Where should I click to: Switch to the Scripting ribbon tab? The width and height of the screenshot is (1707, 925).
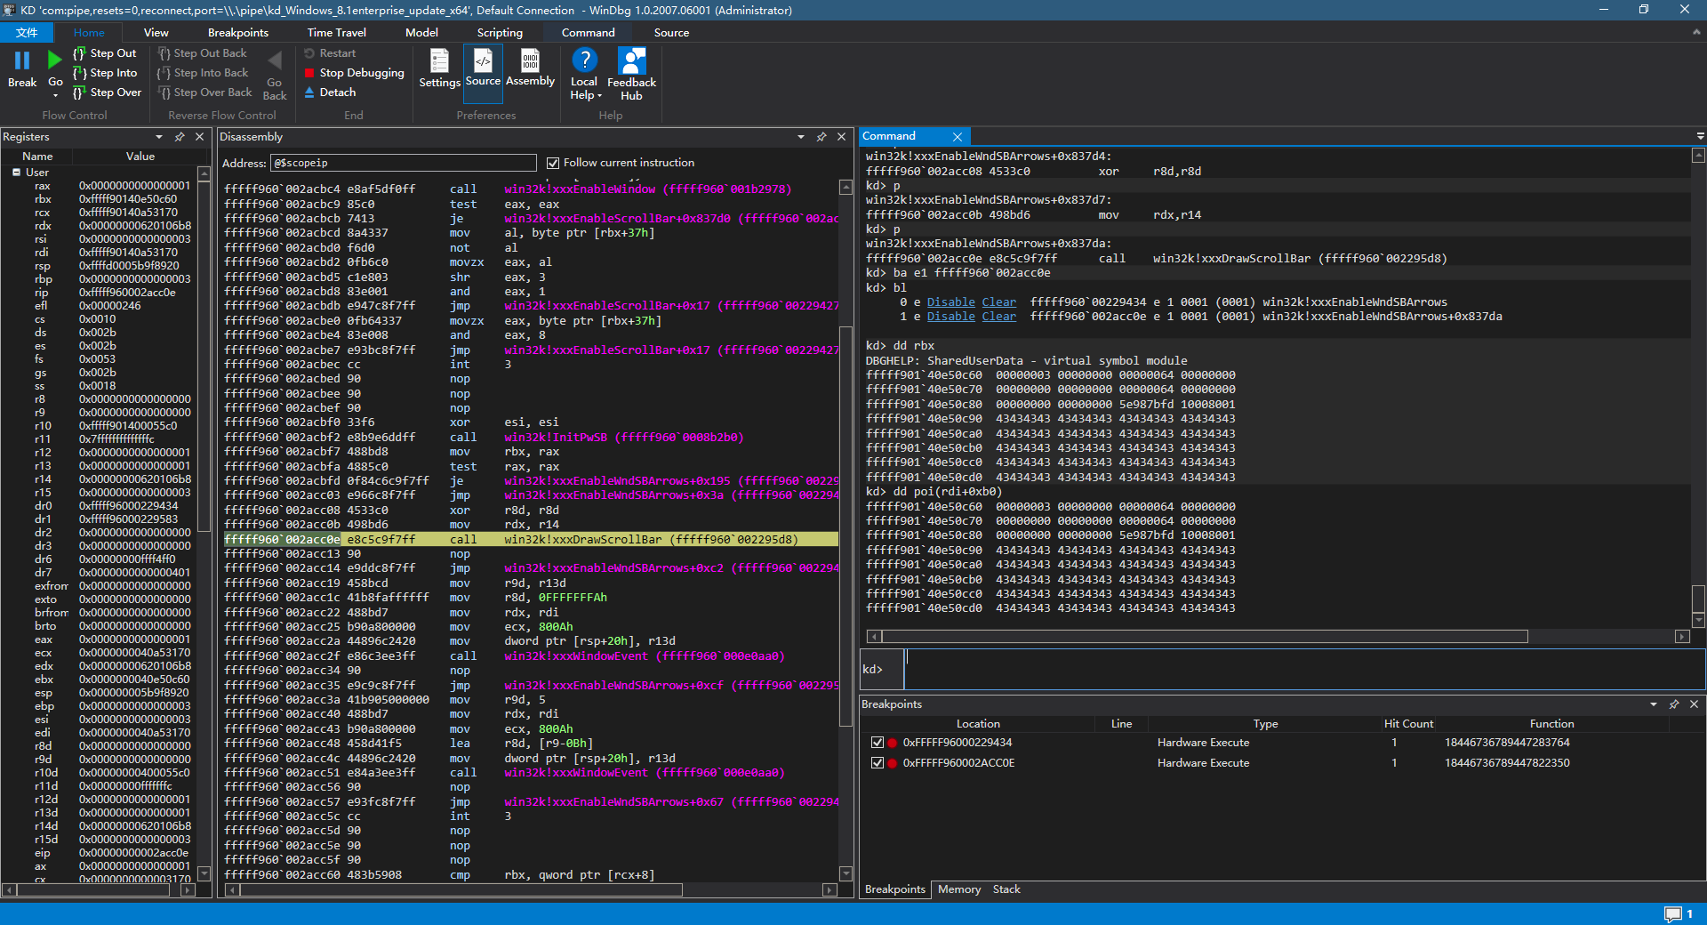point(500,32)
